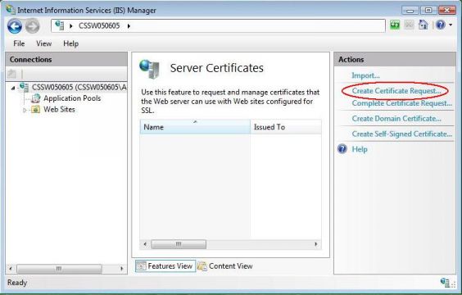Click the greyed Forward arrow button
This screenshot has height=295, width=462.
tap(33, 26)
